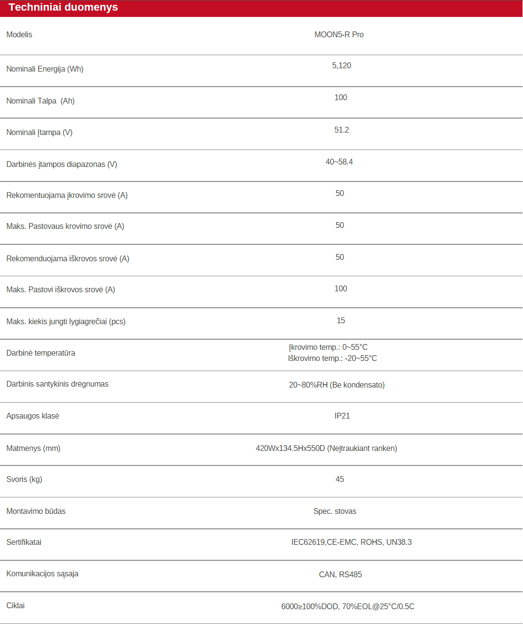Click the Nominali Talpa (Ah) label
Viewport: 523px width, 630px height.
41,101
